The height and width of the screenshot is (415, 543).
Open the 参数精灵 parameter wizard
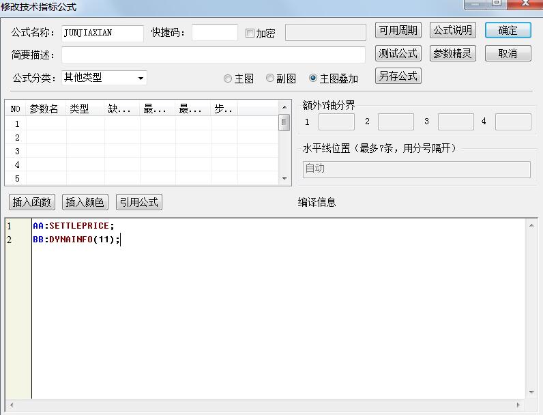pyautogui.click(x=453, y=53)
